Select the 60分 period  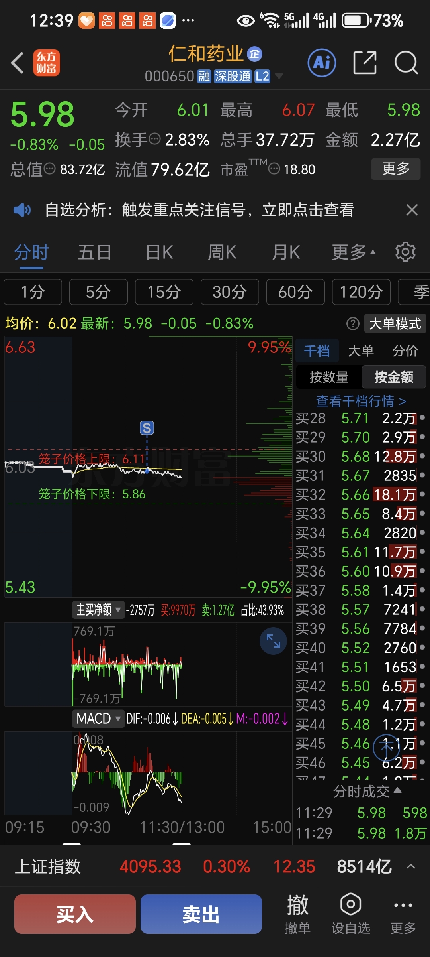[x=295, y=292]
